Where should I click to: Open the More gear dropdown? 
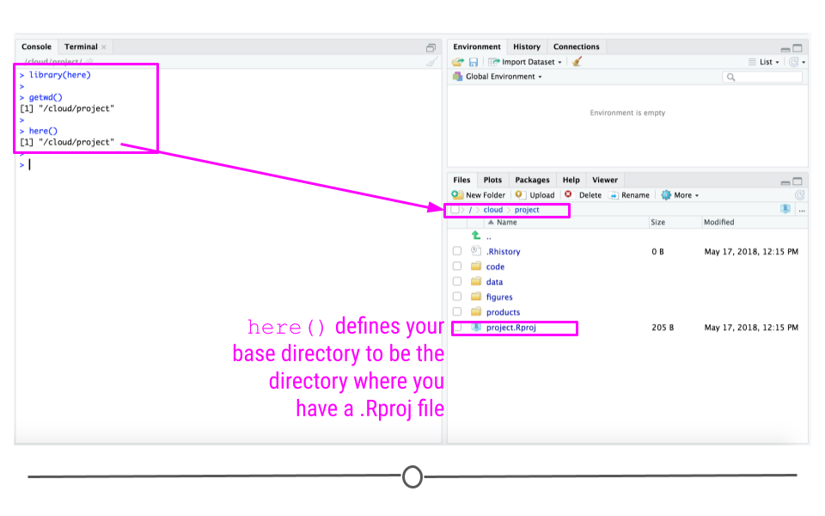[x=680, y=195]
